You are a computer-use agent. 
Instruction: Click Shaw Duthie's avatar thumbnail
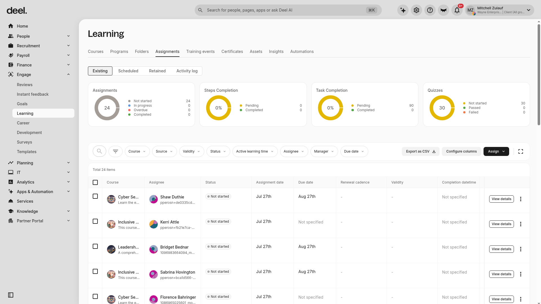[x=154, y=199]
